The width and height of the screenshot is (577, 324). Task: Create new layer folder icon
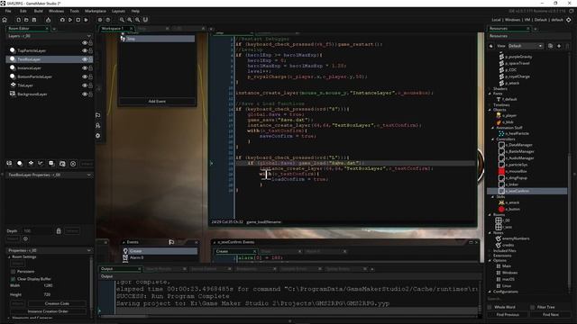(x=62, y=164)
